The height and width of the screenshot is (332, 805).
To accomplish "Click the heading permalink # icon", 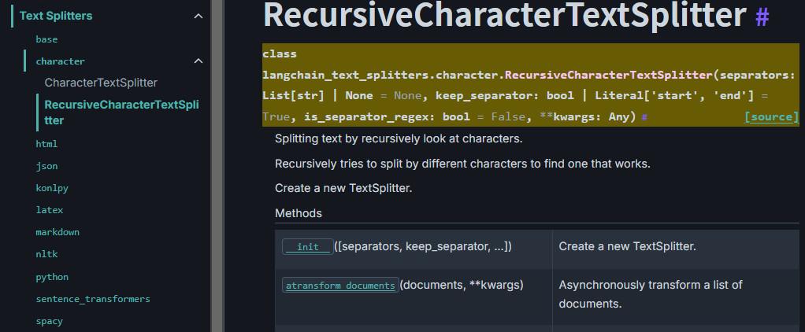I will [762, 17].
